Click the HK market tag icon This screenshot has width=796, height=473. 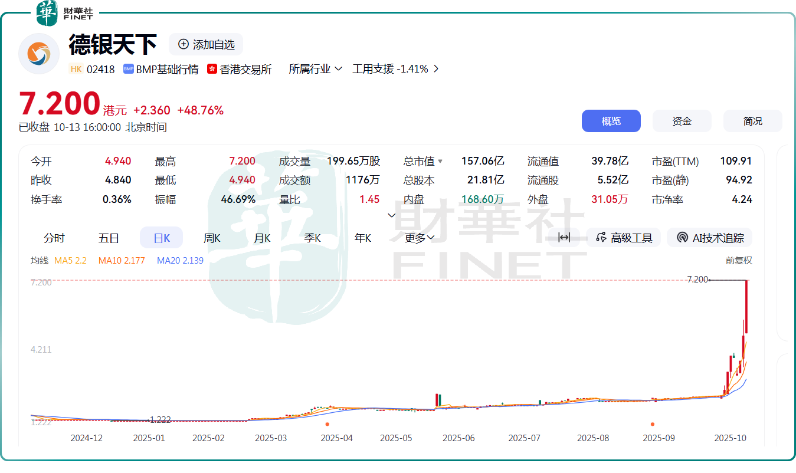click(x=76, y=69)
